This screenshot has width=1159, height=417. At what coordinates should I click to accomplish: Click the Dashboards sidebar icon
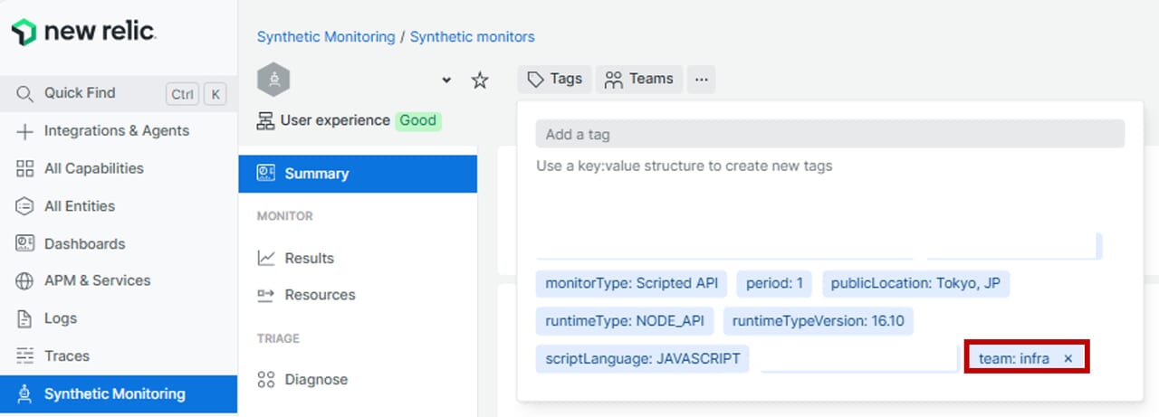click(x=25, y=243)
